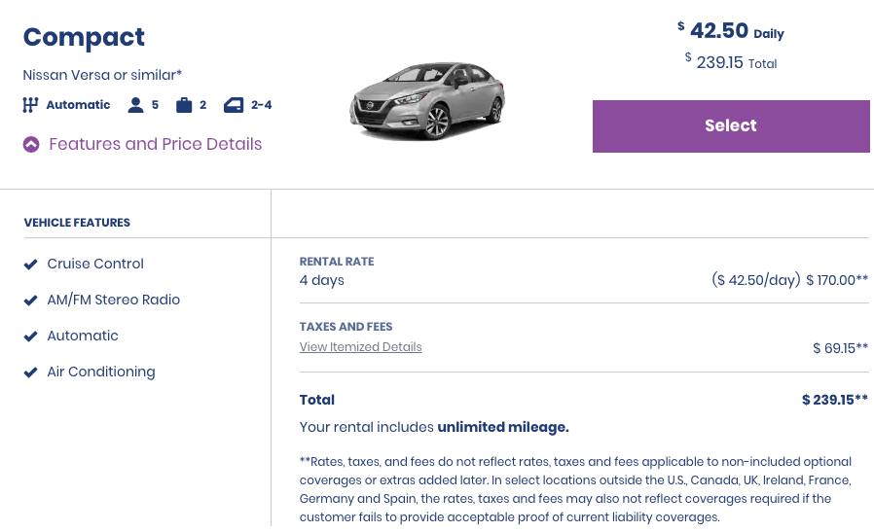Click the Taxes and Fees amount $69.15
Image resolution: width=874 pixels, height=532 pixels.
(x=840, y=348)
